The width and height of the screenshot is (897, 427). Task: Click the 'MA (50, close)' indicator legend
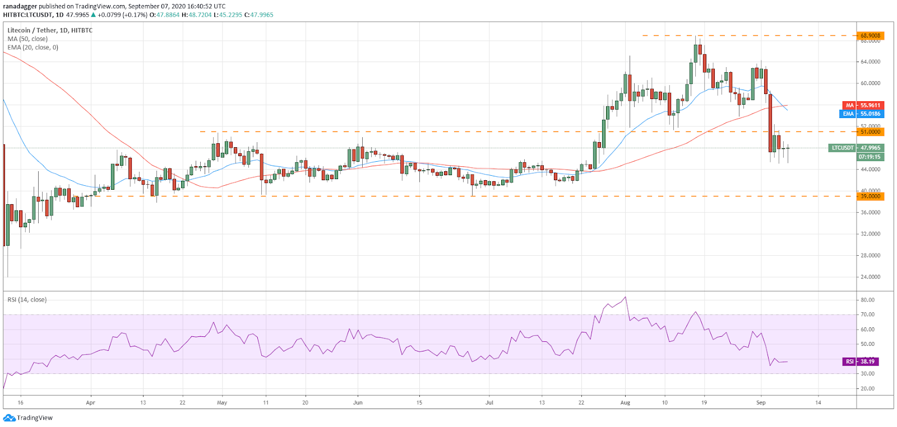click(x=27, y=39)
